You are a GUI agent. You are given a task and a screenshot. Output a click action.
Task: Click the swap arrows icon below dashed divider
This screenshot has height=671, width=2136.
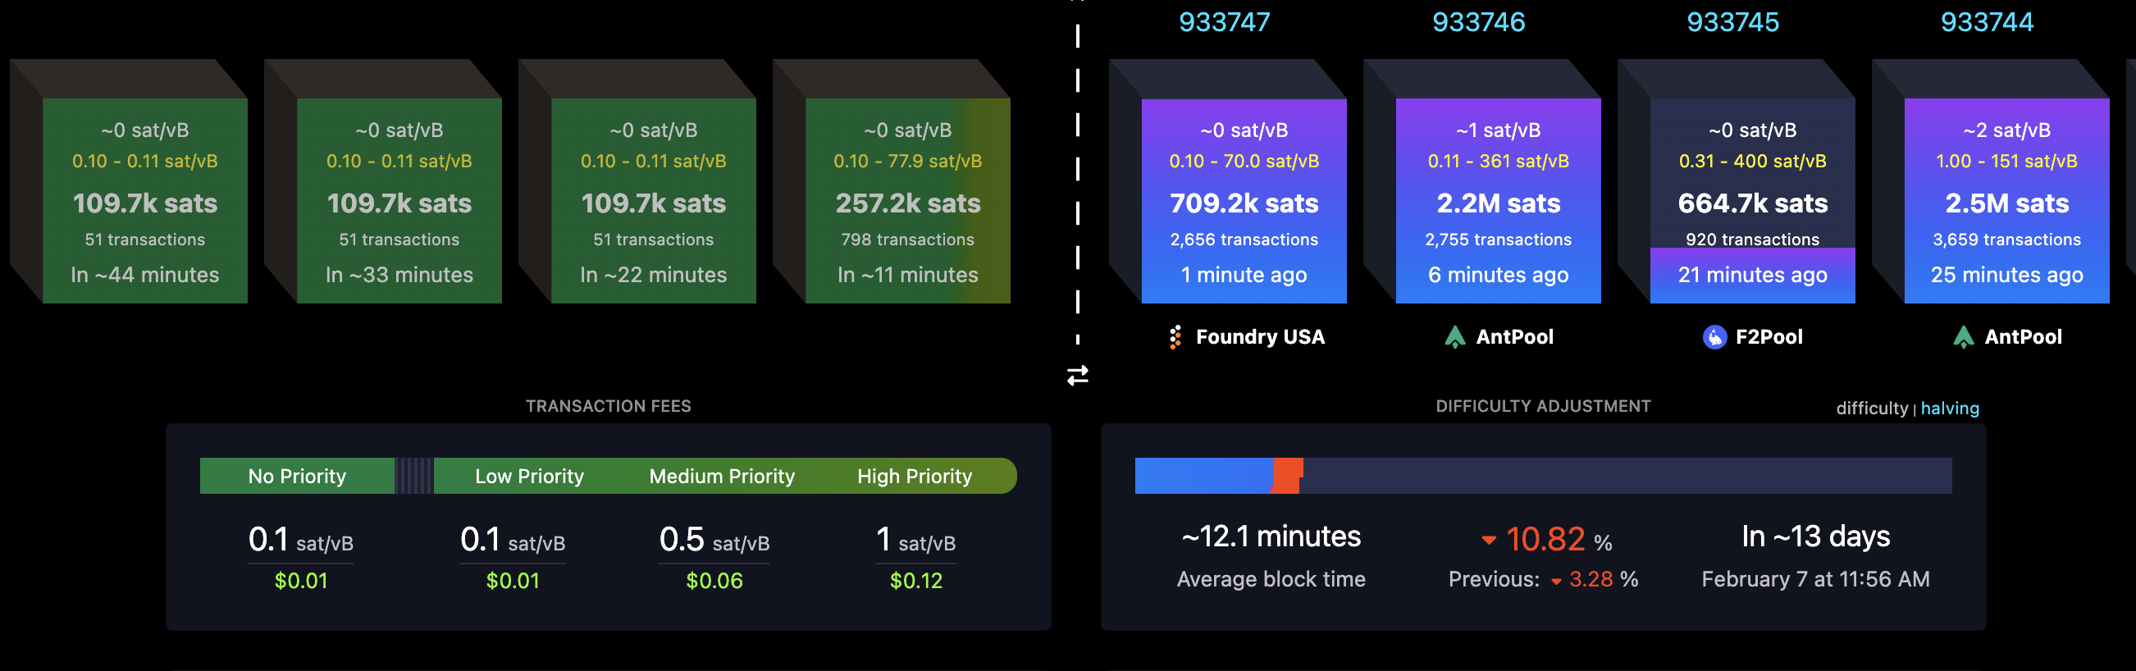(x=1077, y=376)
